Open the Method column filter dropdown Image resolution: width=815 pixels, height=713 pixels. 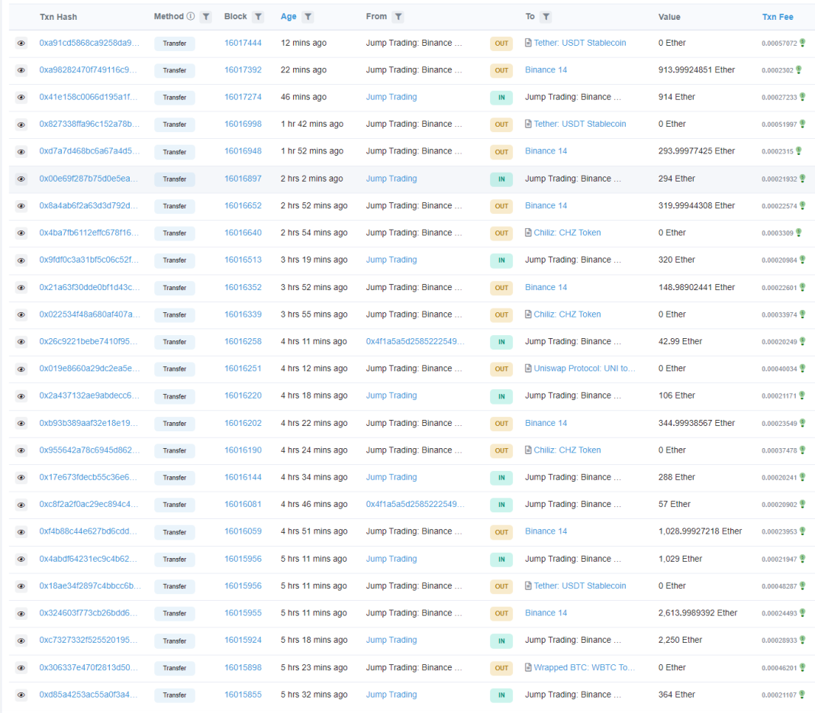coord(206,17)
